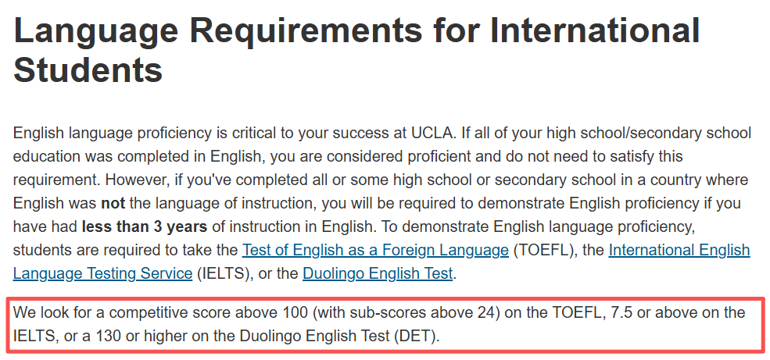The width and height of the screenshot is (770, 360).
Task: Click the Language Testing Service hyperlink text
Action: [102, 273]
